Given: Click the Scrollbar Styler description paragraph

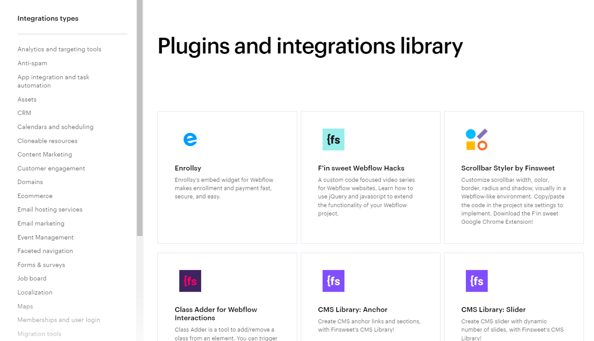Looking at the screenshot, I should (x=513, y=201).
